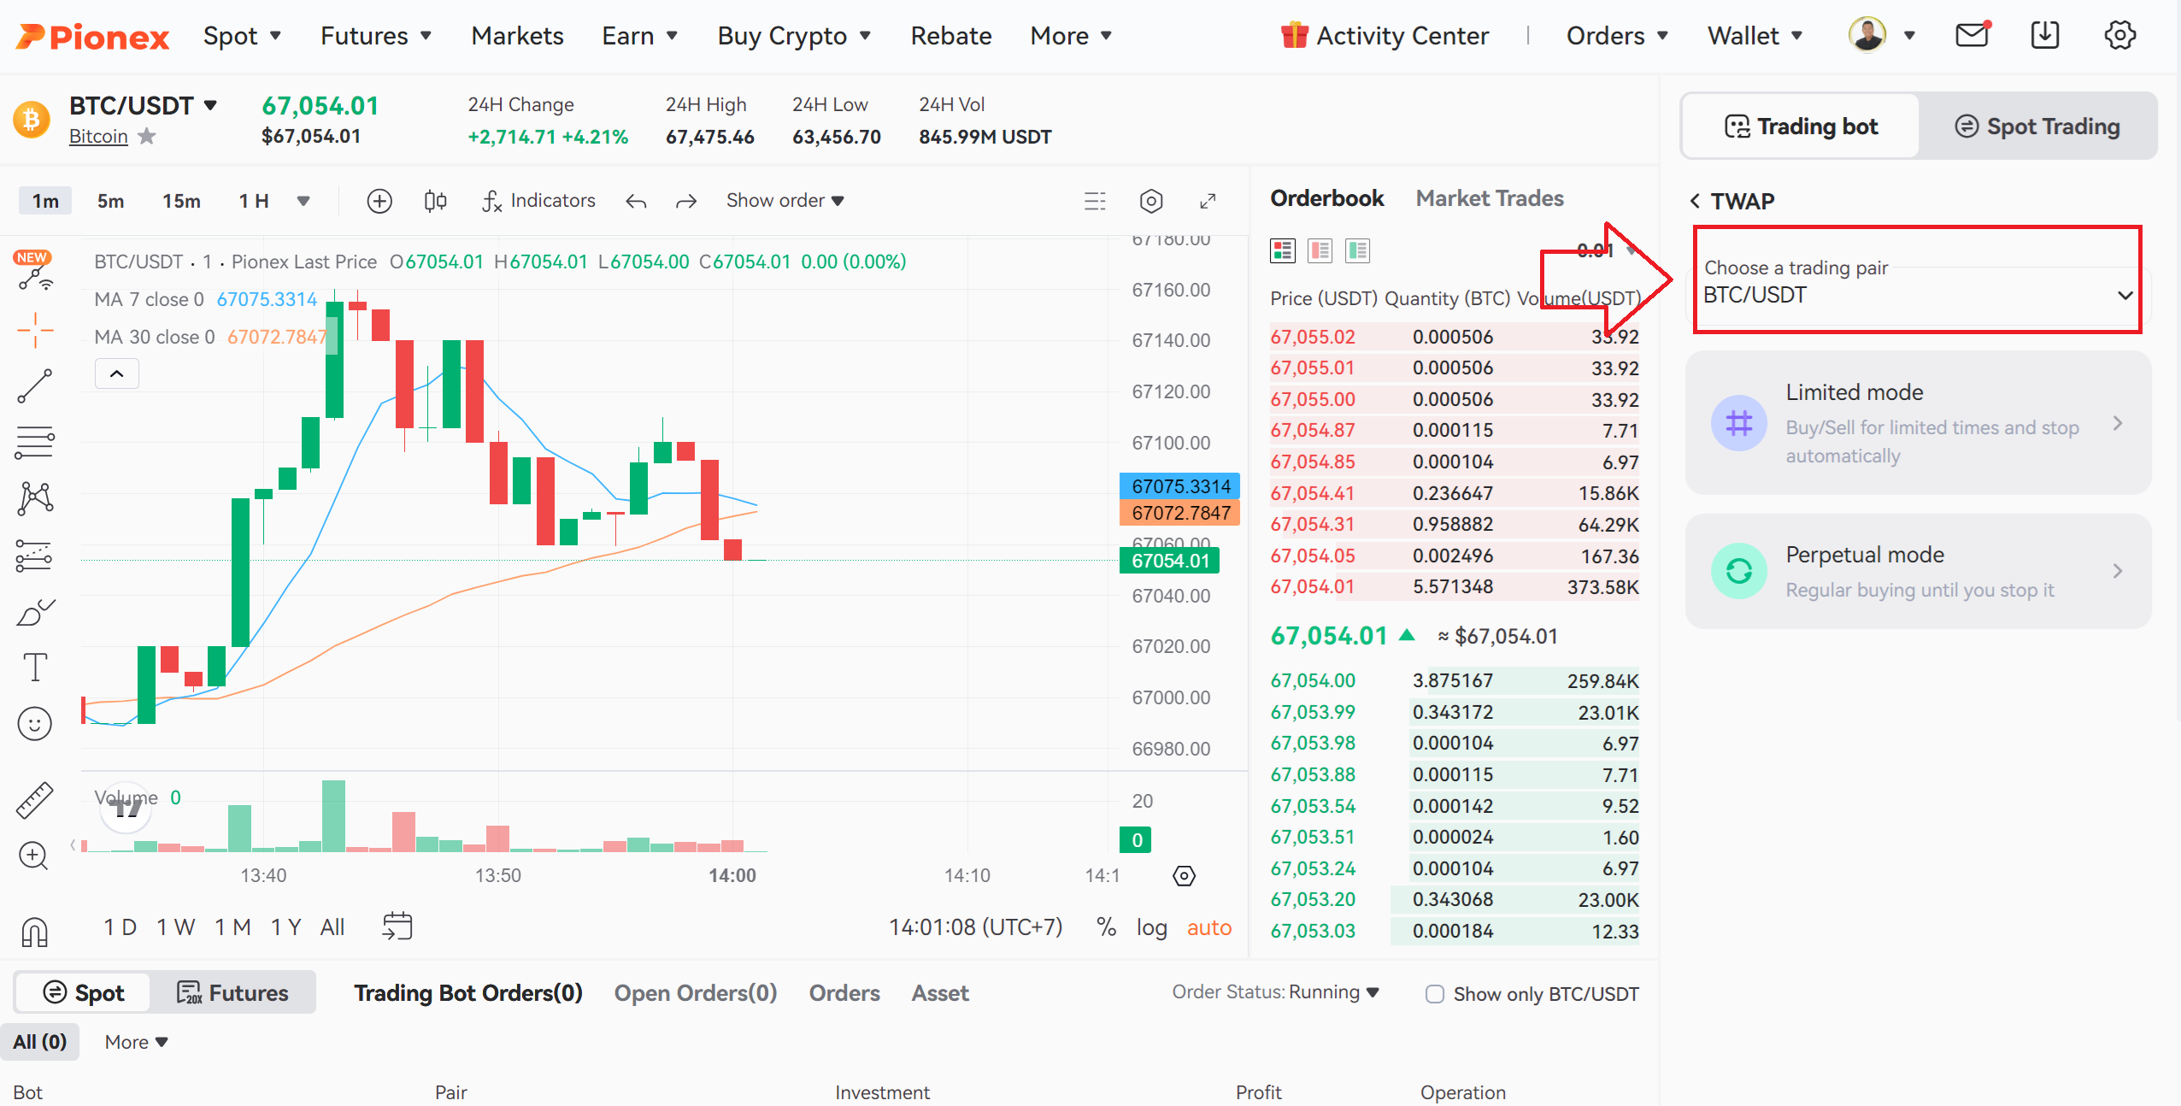Go back from TWAP panel
The height and width of the screenshot is (1106, 2181).
(1695, 201)
